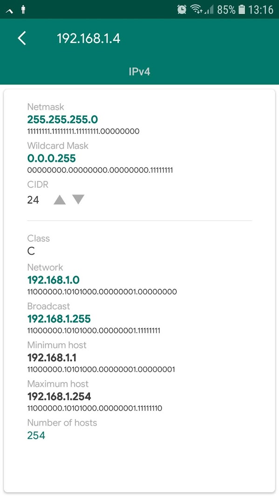279x497 pixels.
Task: Tap the signal strength icon
Action: tap(209, 10)
